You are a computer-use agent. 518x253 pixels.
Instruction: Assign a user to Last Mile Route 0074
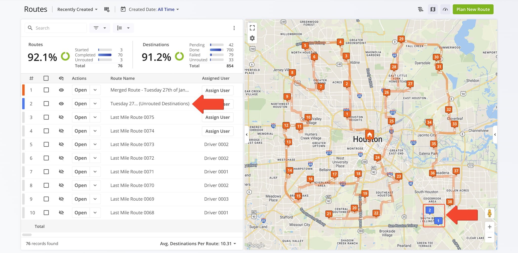[x=218, y=131]
